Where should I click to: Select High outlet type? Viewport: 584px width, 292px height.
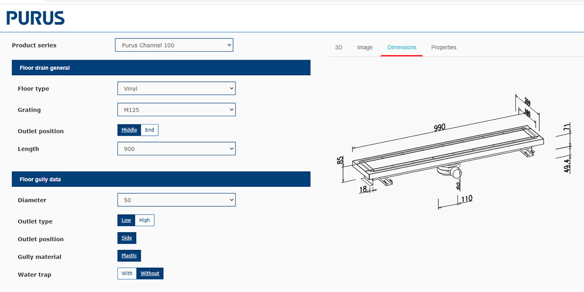(x=145, y=220)
